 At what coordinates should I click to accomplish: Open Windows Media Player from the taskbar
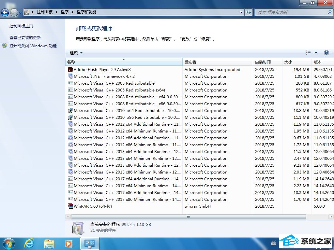coord(69,243)
